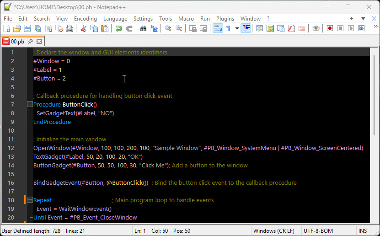
Task: Click User Defined language in status bar
Action: 17,231
